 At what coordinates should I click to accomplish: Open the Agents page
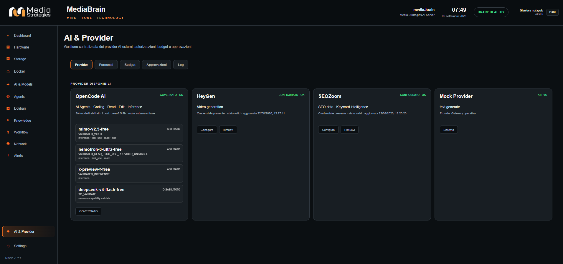[x=29, y=97]
